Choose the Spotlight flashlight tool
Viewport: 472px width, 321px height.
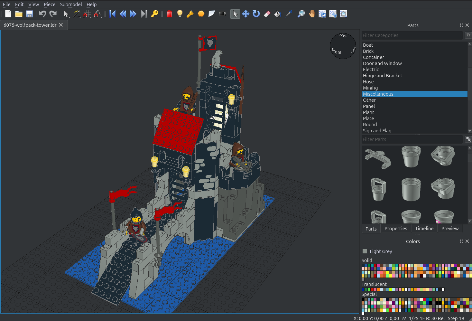point(190,14)
